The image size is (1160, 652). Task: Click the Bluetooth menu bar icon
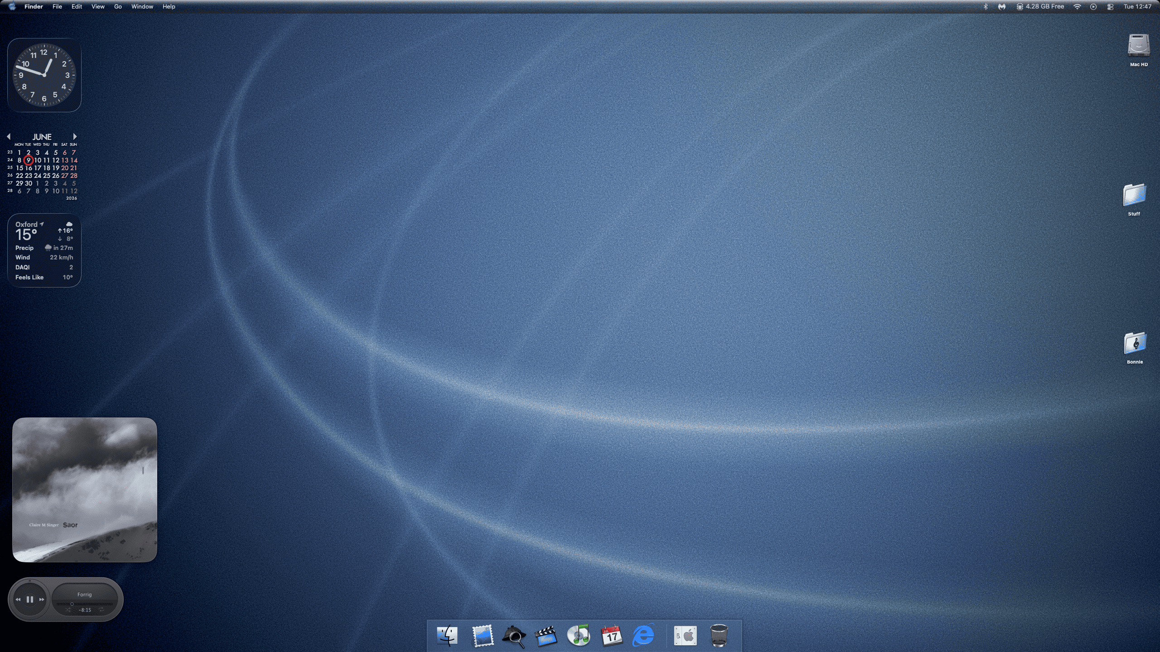[985, 6]
